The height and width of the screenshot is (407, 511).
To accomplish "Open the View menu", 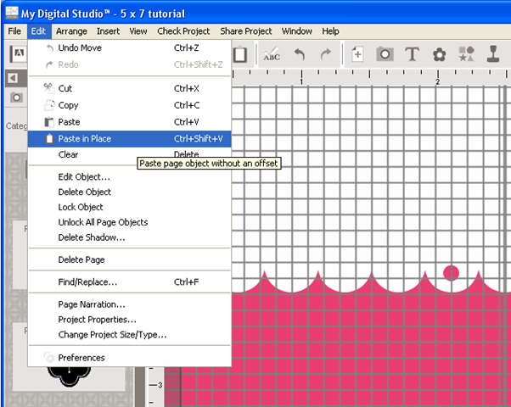I will click(138, 31).
